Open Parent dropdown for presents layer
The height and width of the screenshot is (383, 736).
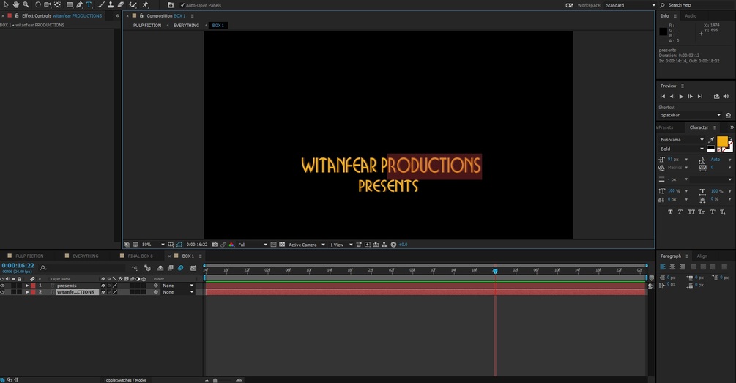tap(178, 286)
